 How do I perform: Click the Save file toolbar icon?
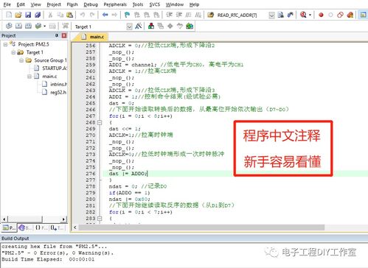click(28, 15)
